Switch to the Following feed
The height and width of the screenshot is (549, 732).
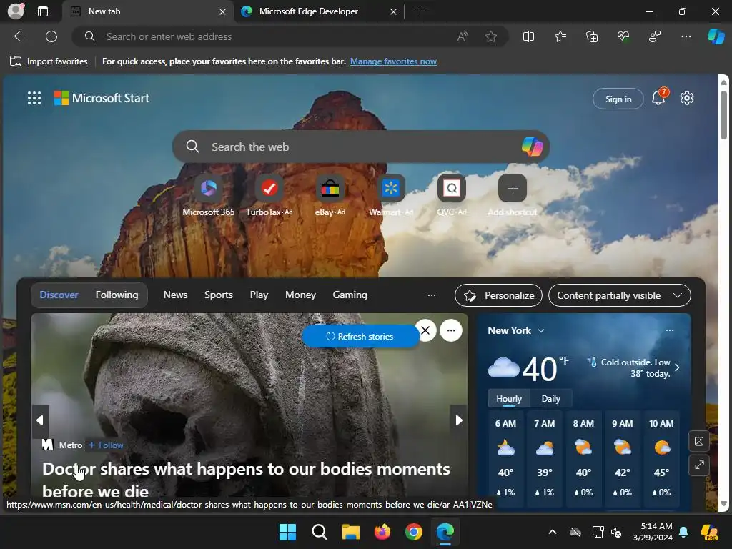tap(117, 295)
